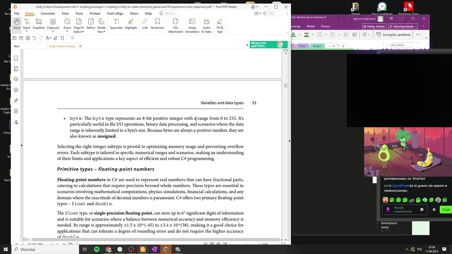The image size is (452, 254).
Task: Add a new section in OneNote
Action: click(343, 46)
